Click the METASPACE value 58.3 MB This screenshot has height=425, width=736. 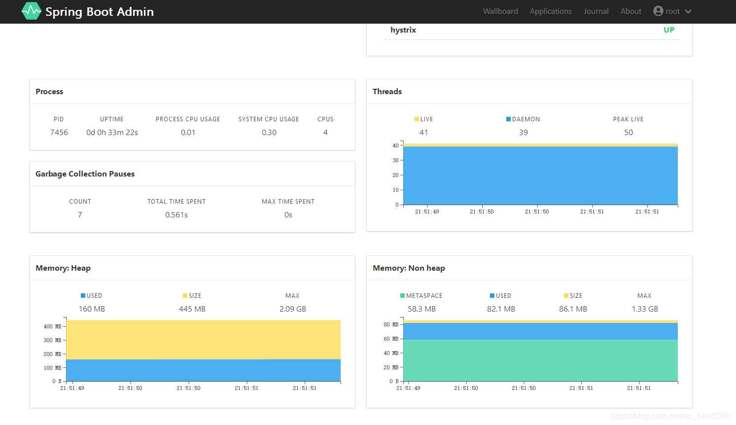point(421,309)
